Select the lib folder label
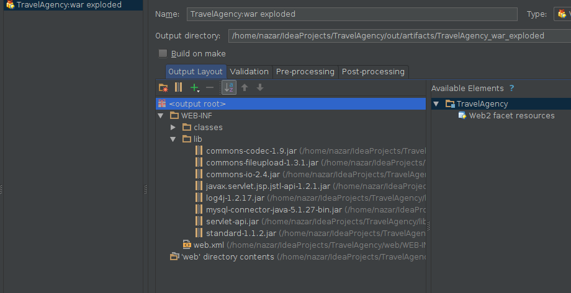The image size is (571, 293). 198,139
